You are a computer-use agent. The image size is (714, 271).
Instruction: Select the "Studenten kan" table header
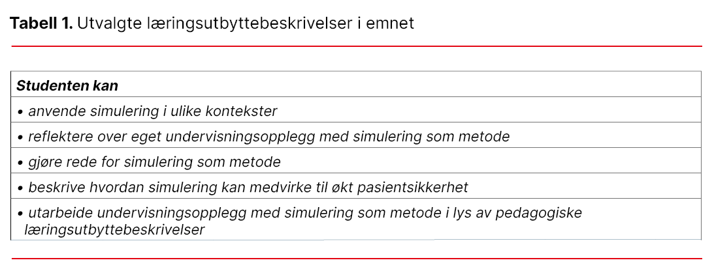(x=67, y=86)
